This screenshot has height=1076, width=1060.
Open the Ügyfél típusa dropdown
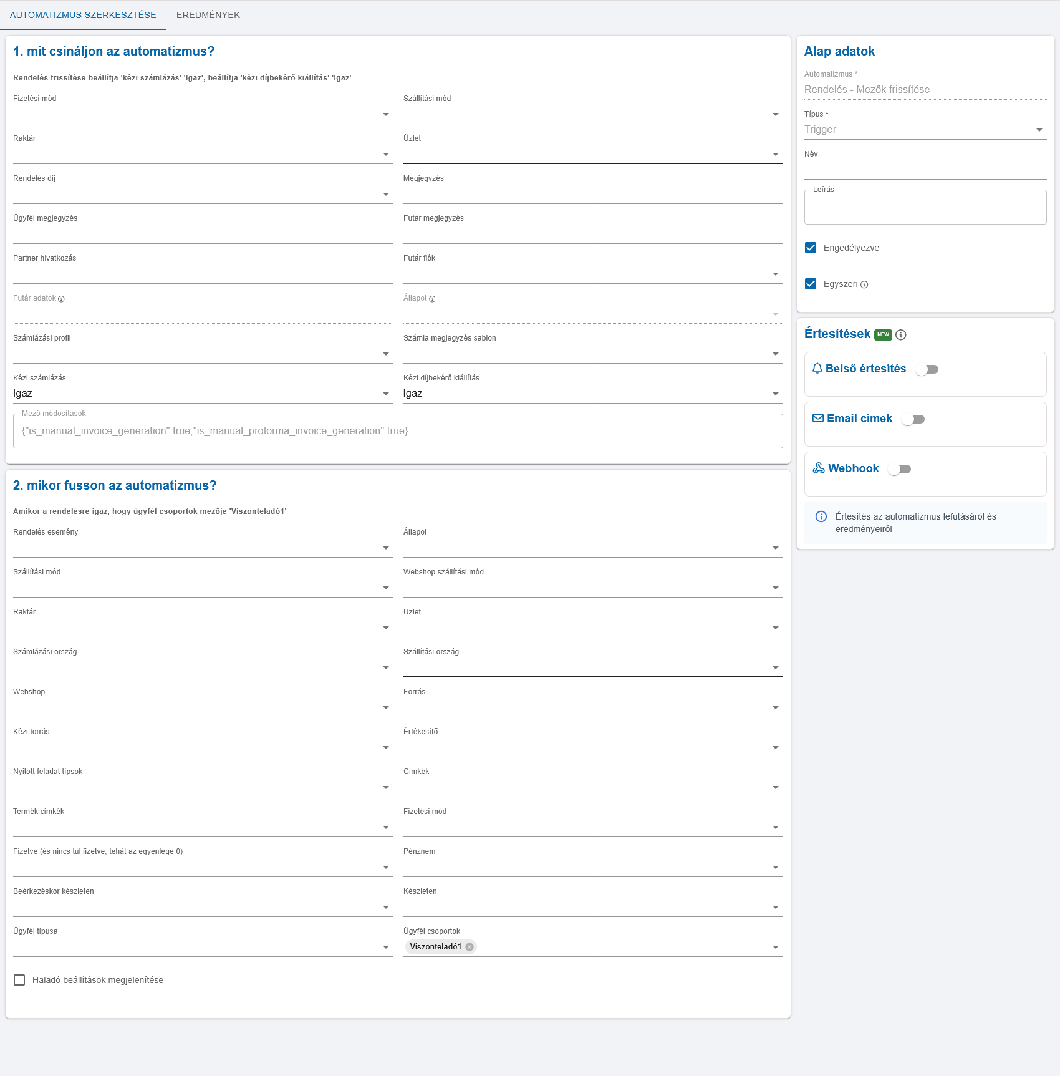pos(203,947)
